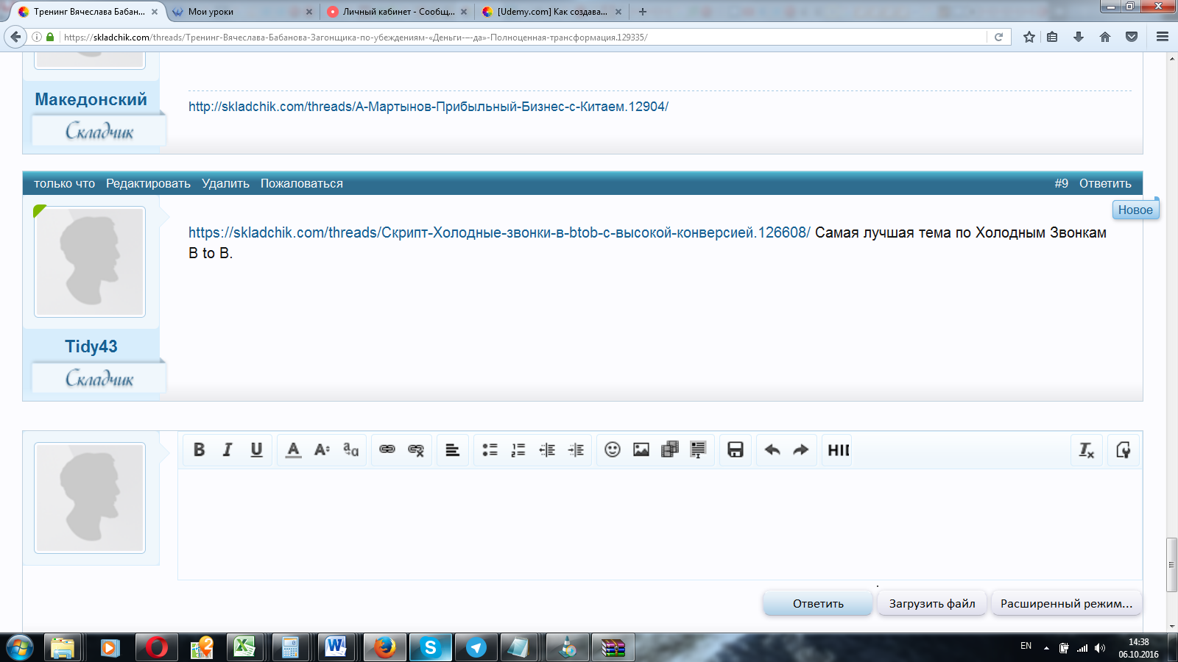The image size is (1178, 662).
Task: Save draft with the floppy disk icon
Action: 736,449
